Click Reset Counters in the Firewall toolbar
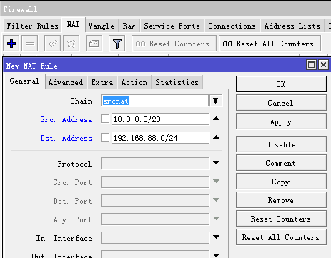This screenshot has height=258, width=331. pos(174,44)
